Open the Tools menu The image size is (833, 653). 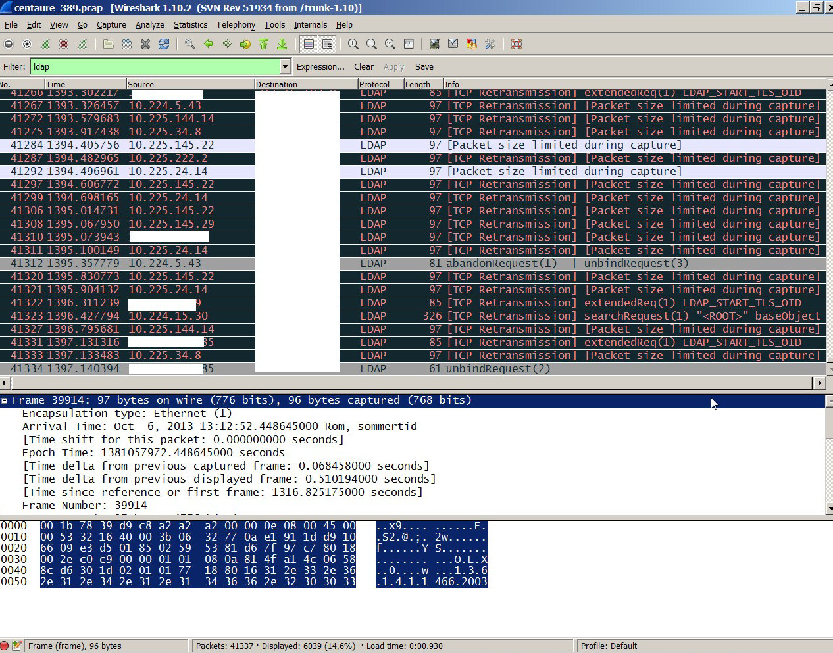[x=274, y=25]
